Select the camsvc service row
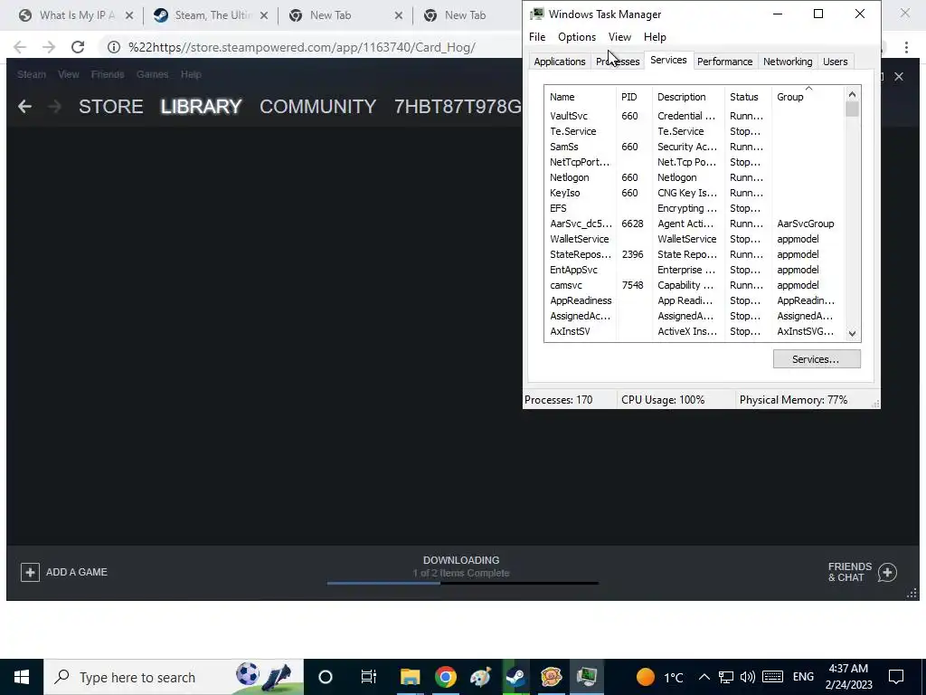926x695 pixels. 695,285
